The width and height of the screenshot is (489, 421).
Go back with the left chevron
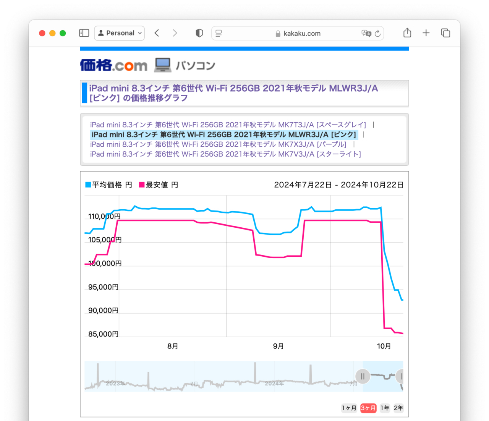click(x=157, y=33)
